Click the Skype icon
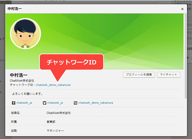 pos(75,103)
